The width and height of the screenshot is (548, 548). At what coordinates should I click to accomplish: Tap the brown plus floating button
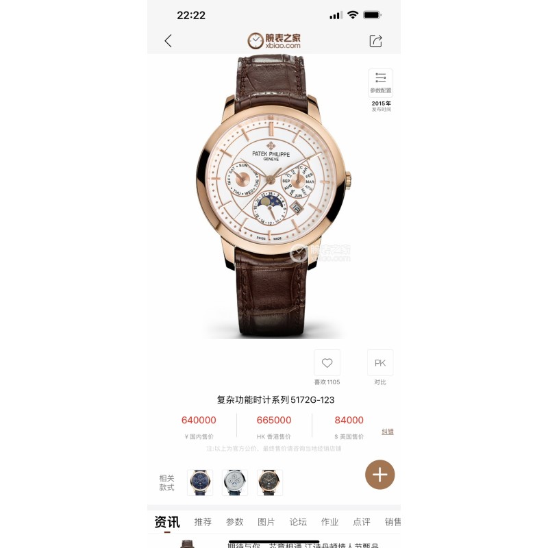(x=380, y=475)
